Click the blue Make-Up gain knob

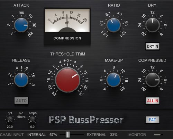(113, 80)
